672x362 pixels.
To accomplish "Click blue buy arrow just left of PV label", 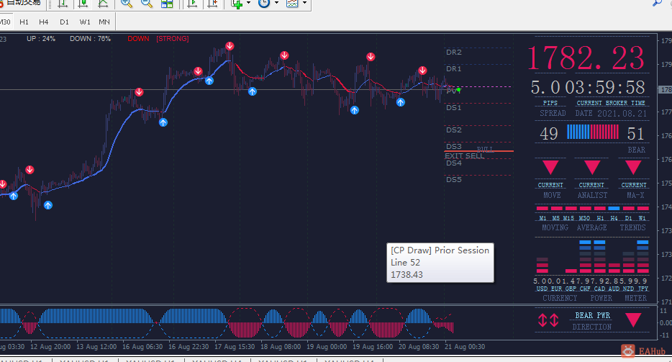I will click(x=400, y=102).
